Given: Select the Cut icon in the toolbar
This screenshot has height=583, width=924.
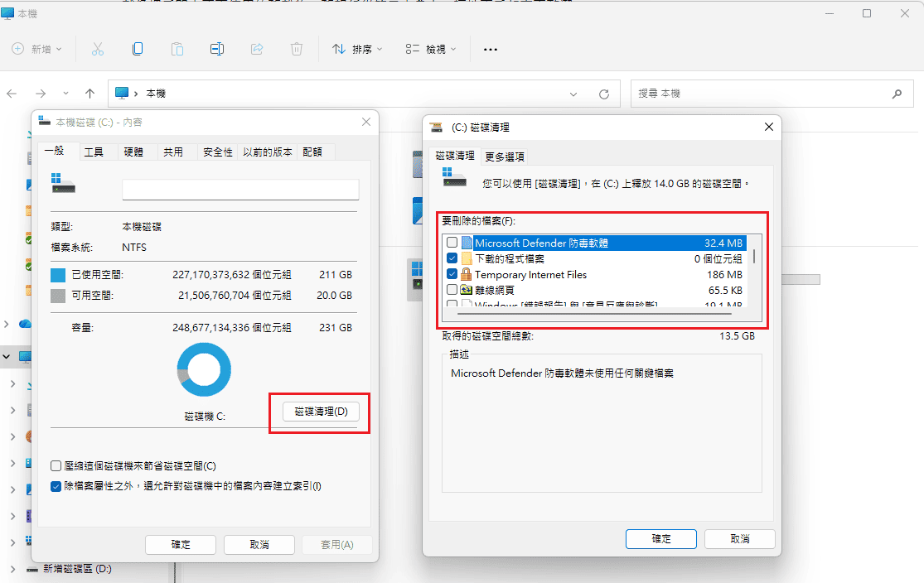Looking at the screenshot, I should coord(98,49).
